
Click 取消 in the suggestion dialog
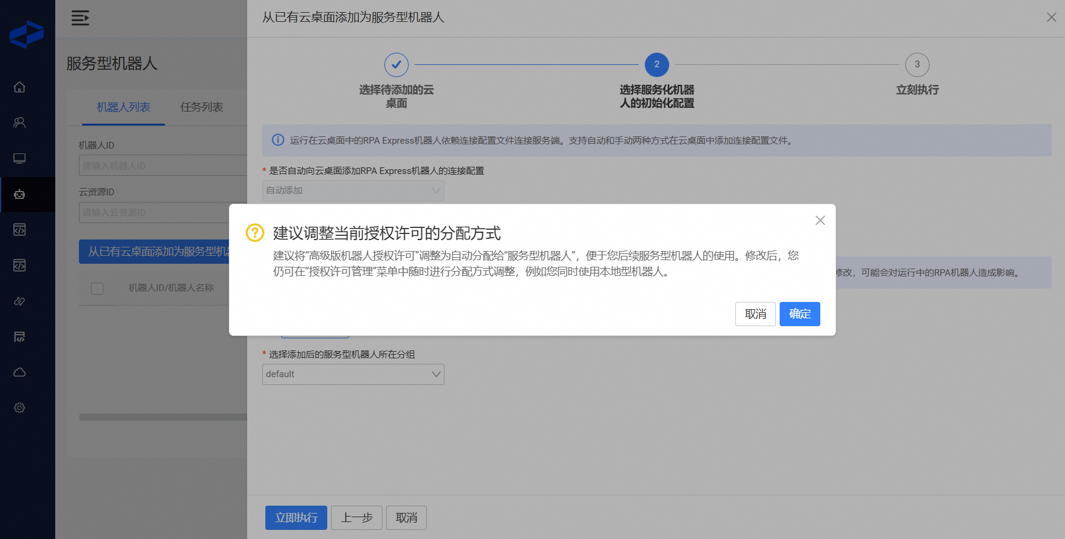pos(755,314)
